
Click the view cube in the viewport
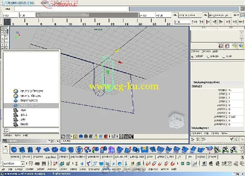tap(177, 120)
